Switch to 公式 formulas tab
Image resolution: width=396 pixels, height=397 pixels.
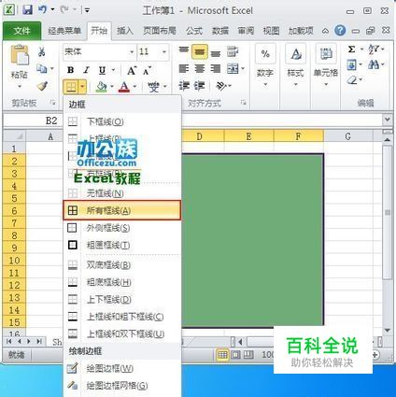click(194, 31)
